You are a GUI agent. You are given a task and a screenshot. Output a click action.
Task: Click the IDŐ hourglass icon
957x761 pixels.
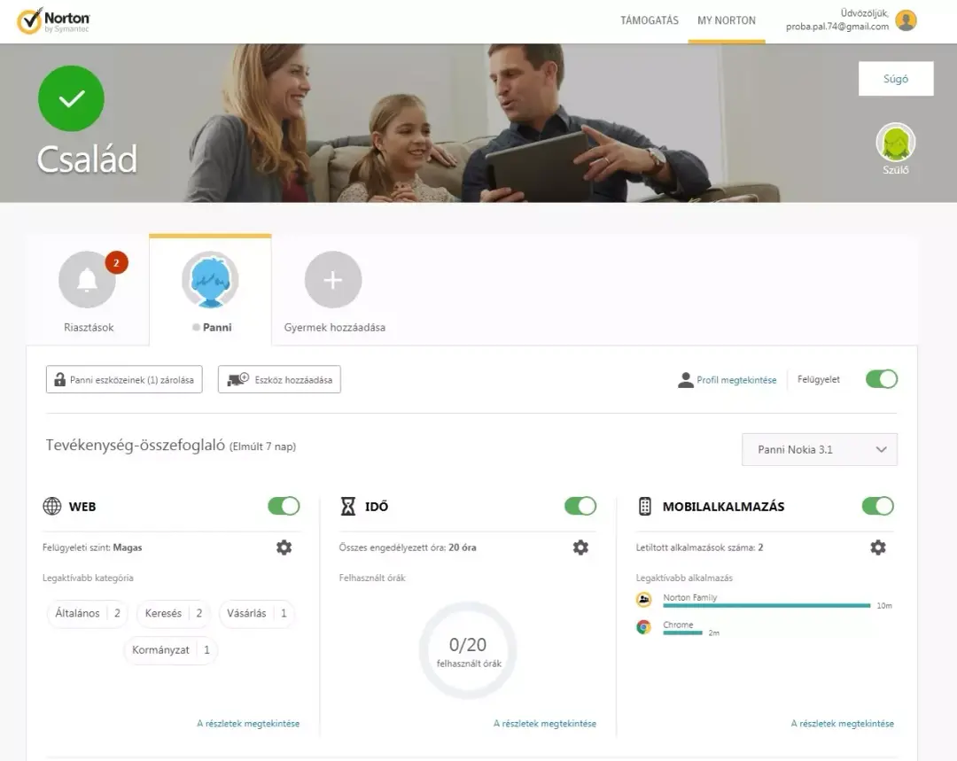(x=348, y=506)
